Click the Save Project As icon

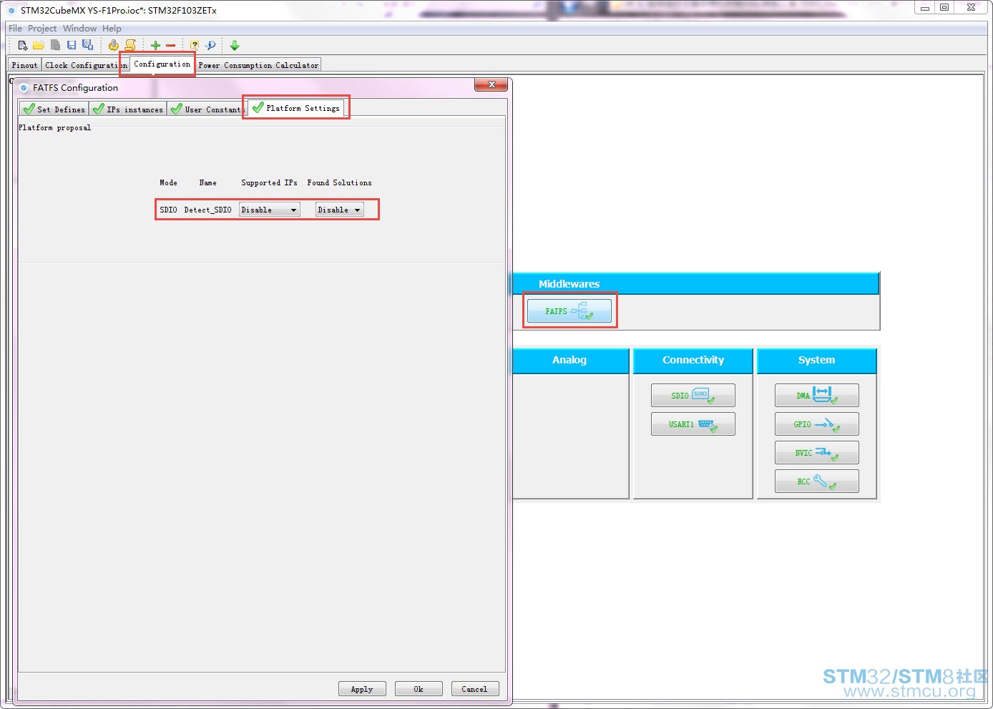click(87, 45)
